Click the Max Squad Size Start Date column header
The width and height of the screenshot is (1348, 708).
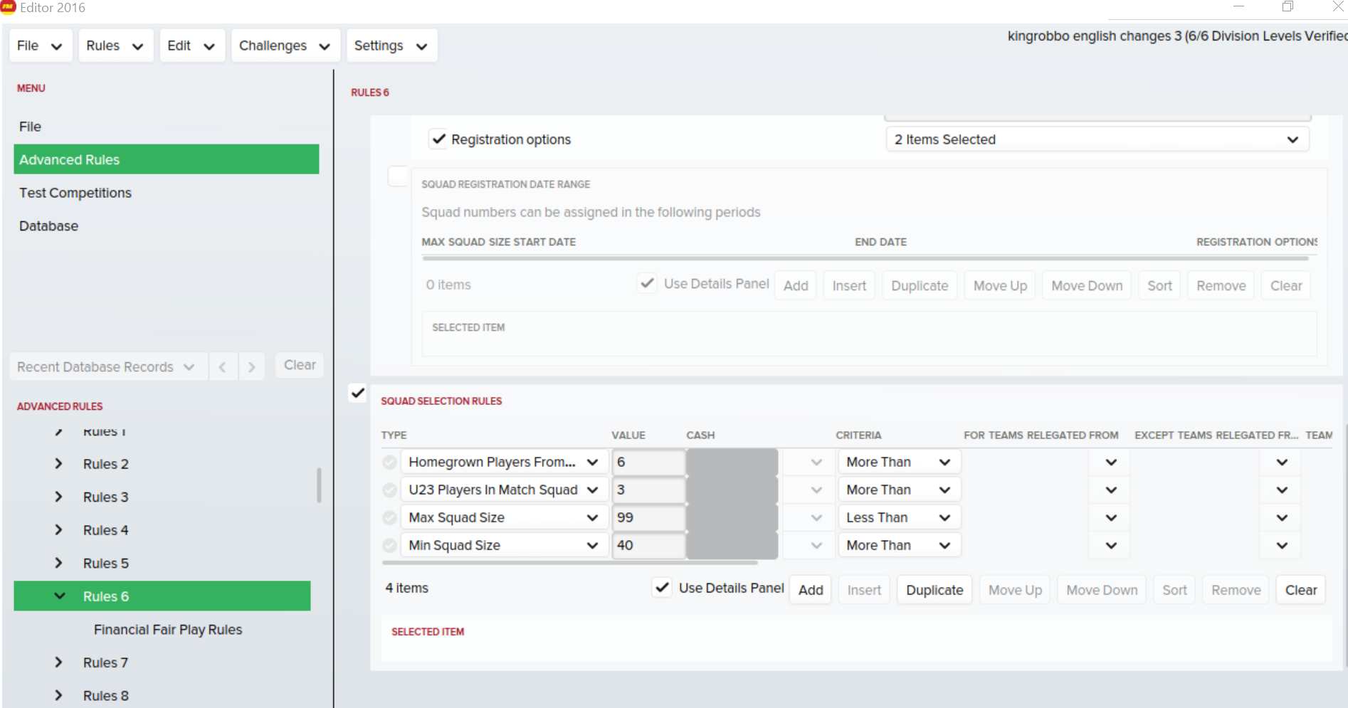tap(498, 242)
